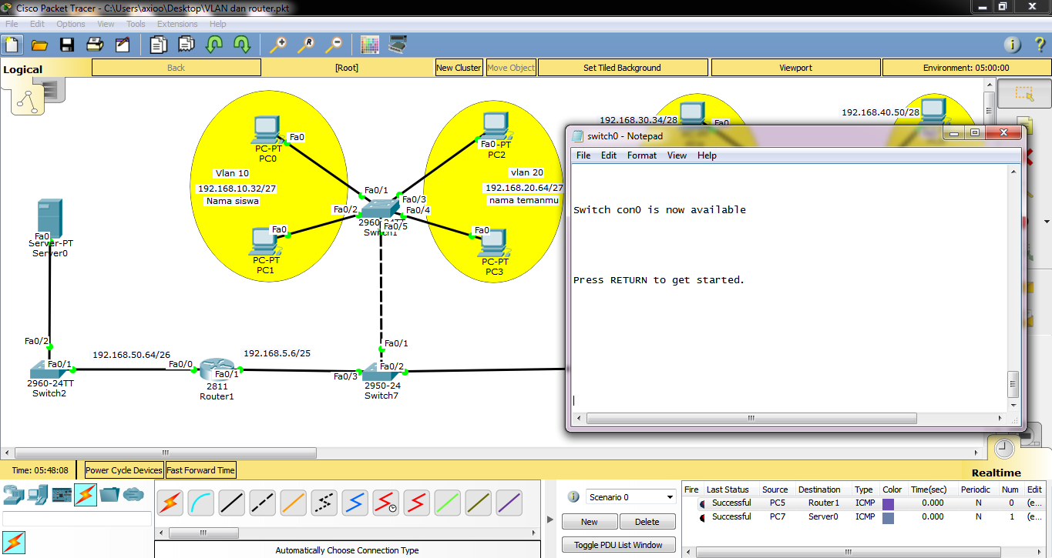Select the Copper Straight-Through cable icon
The image size is (1052, 558).
[231, 503]
